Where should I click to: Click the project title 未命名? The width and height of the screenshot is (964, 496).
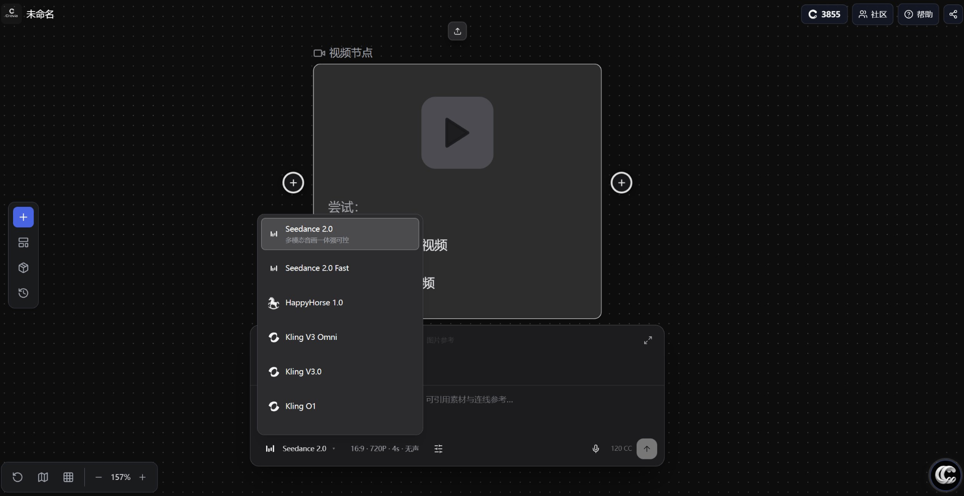pos(40,14)
